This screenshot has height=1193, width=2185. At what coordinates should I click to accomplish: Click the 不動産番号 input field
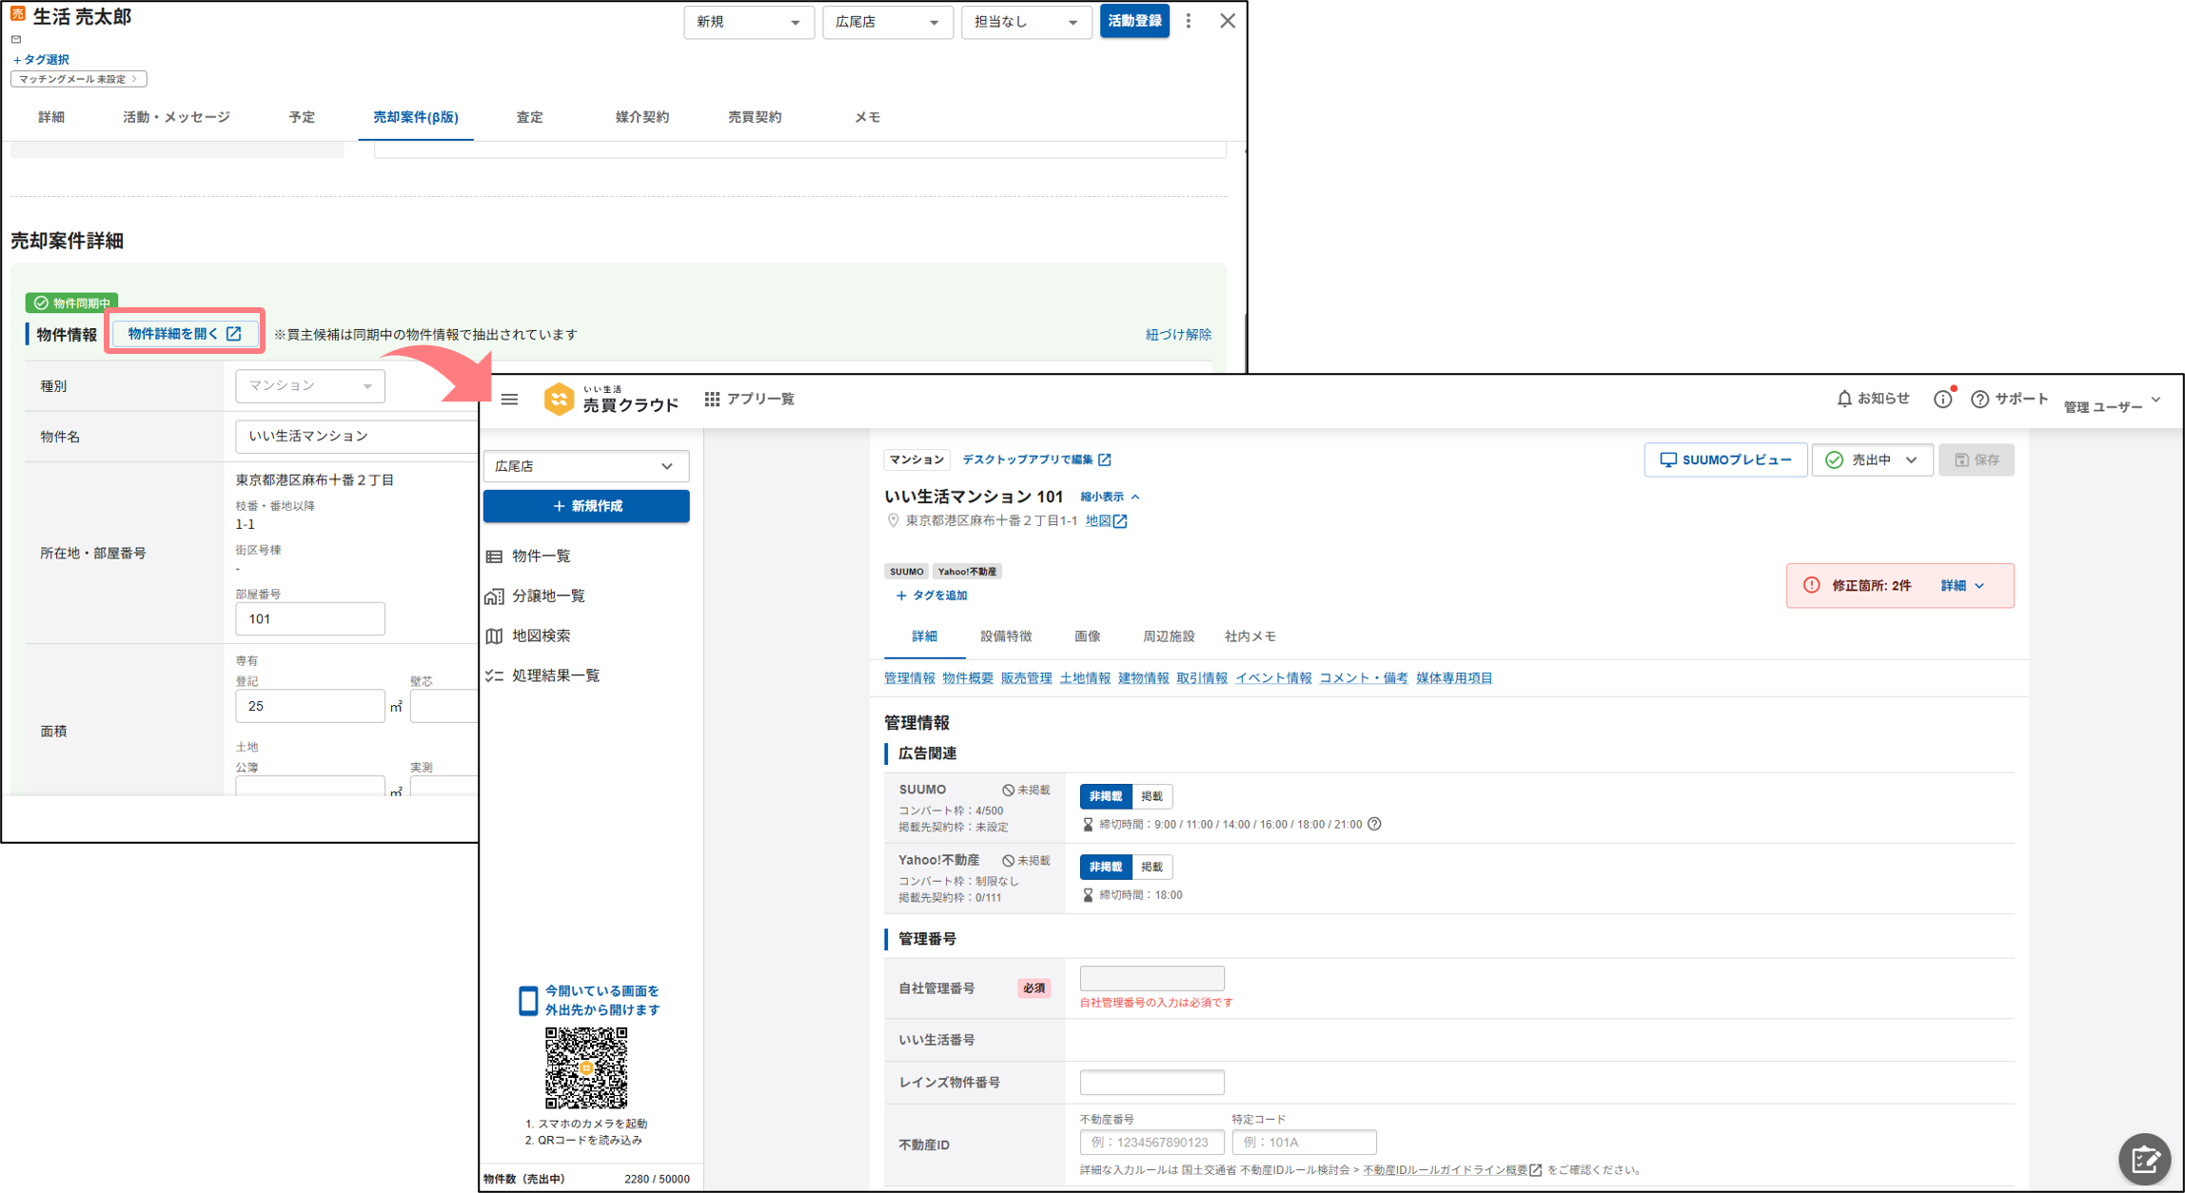[1152, 1143]
